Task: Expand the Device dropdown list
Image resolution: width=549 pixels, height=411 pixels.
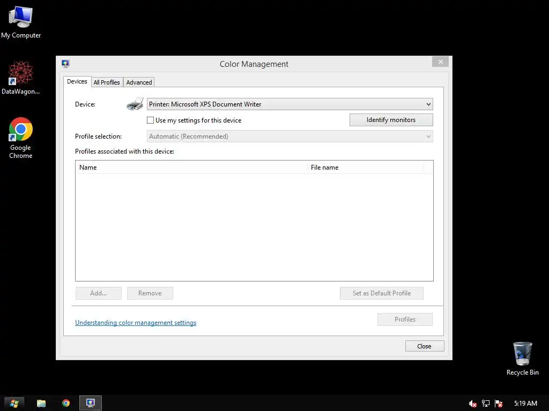Action: click(290, 104)
